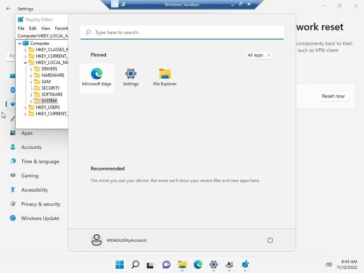Image resolution: width=364 pixels, height=273 pixels.
Task: Open Task View on the taskbar
Action: (150, 264)
